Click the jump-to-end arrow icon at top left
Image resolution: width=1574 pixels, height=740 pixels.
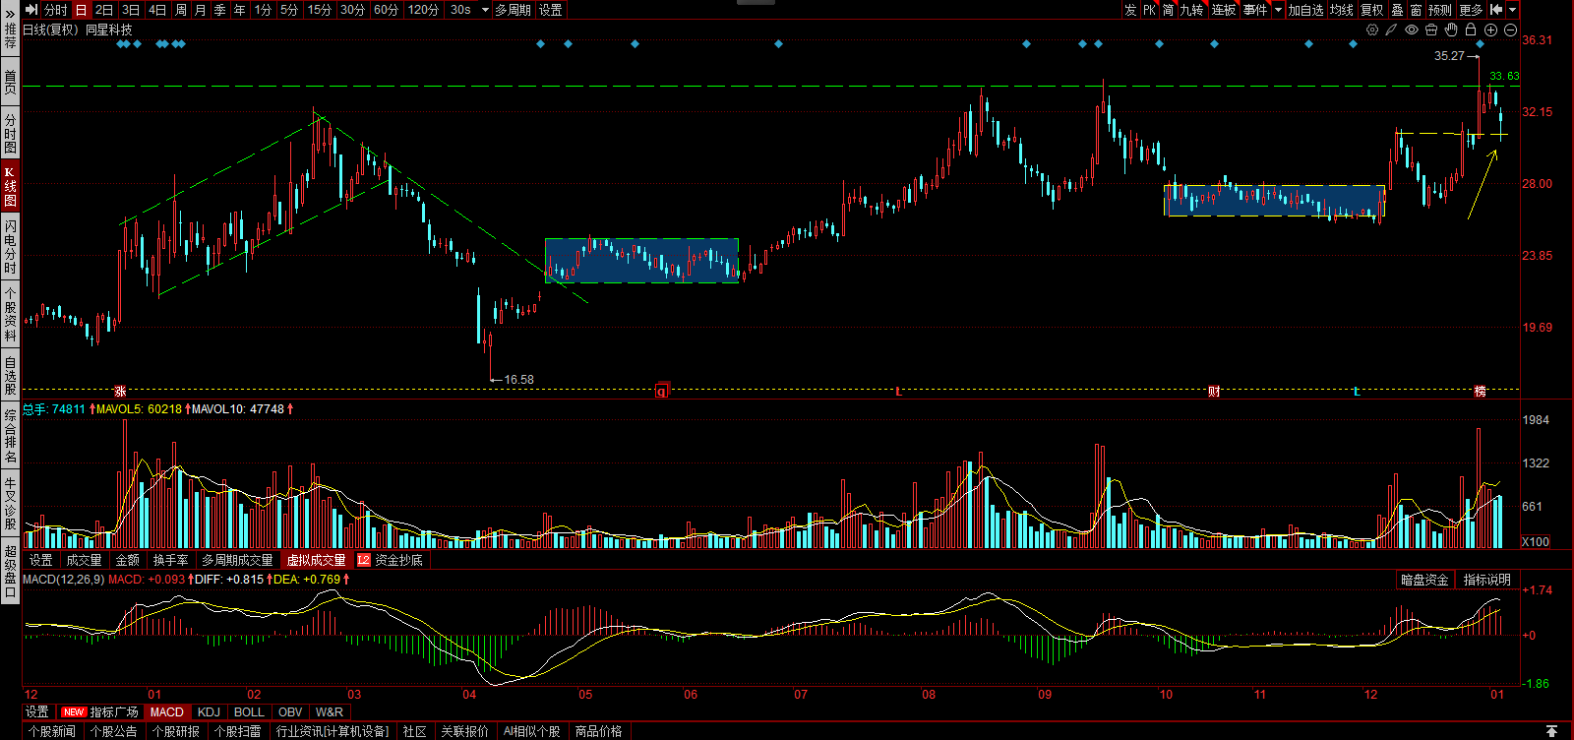pyautogui.click(x=31, y=10)
